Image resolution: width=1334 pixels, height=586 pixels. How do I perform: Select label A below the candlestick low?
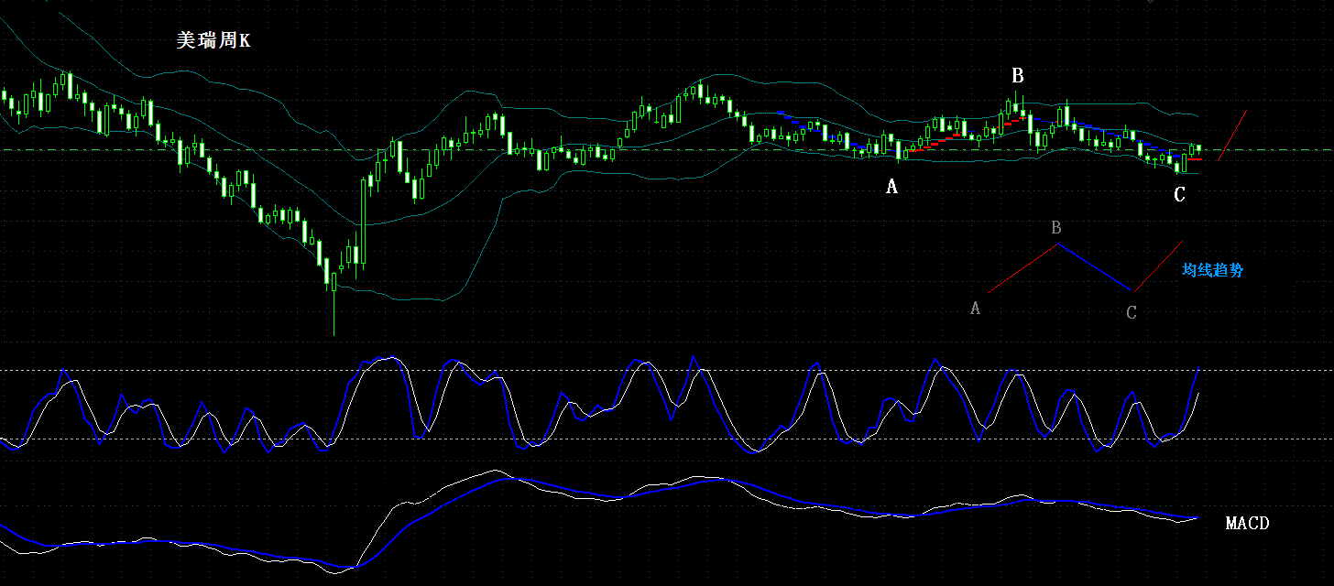[891, 187]
